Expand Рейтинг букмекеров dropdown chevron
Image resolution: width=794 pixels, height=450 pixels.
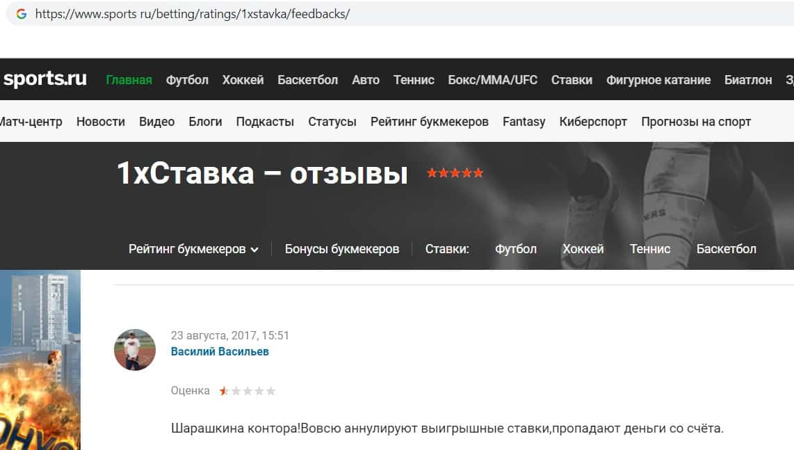[x=254, y=249]
